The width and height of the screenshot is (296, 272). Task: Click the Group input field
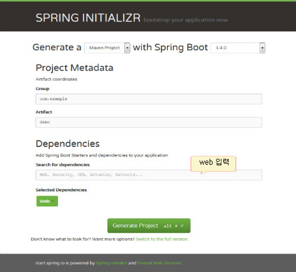[149, 99]
